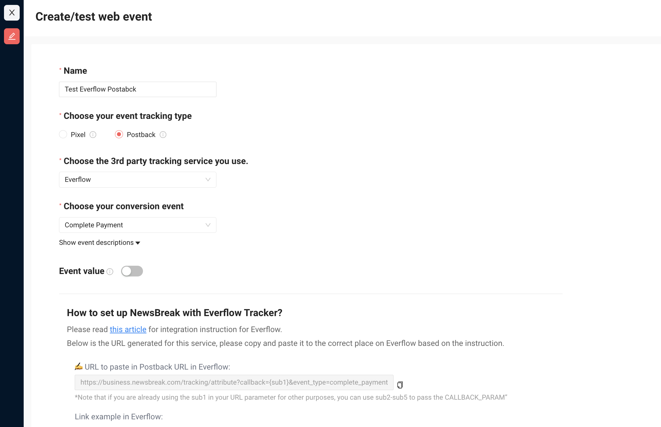The width and height of the screenshot is (661, 427).
Task: Open the 'this article' link
Action: click(x=128, y=329)
